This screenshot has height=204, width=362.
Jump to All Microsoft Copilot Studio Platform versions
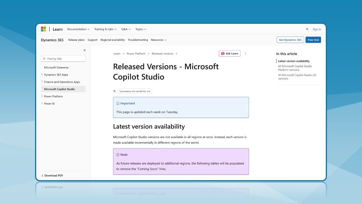click(x=295, y=68)
